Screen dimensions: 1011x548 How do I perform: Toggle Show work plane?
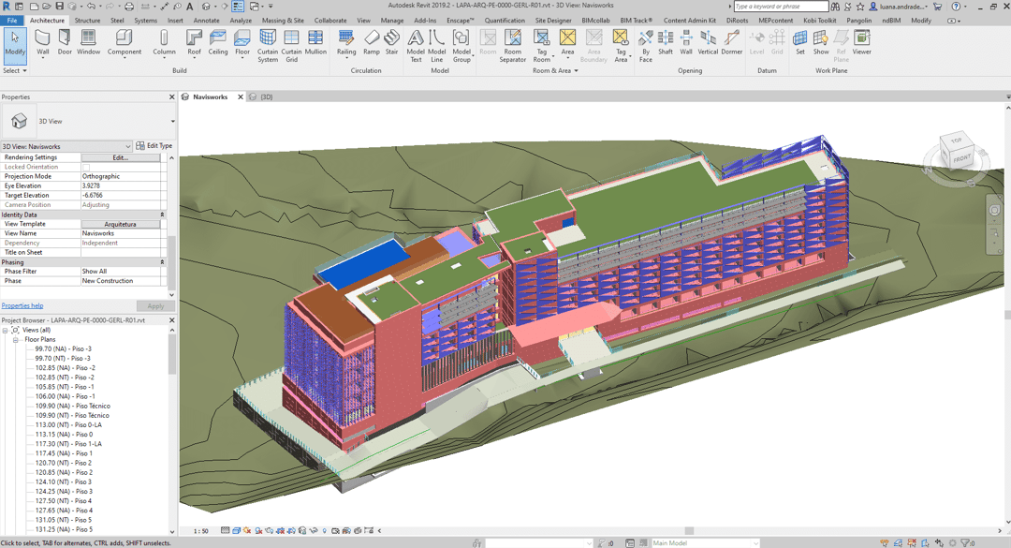coord(821,42)
